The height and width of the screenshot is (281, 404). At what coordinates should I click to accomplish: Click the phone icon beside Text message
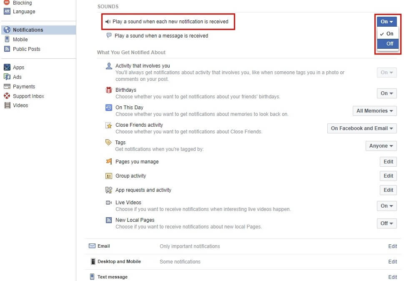[92, 276]
